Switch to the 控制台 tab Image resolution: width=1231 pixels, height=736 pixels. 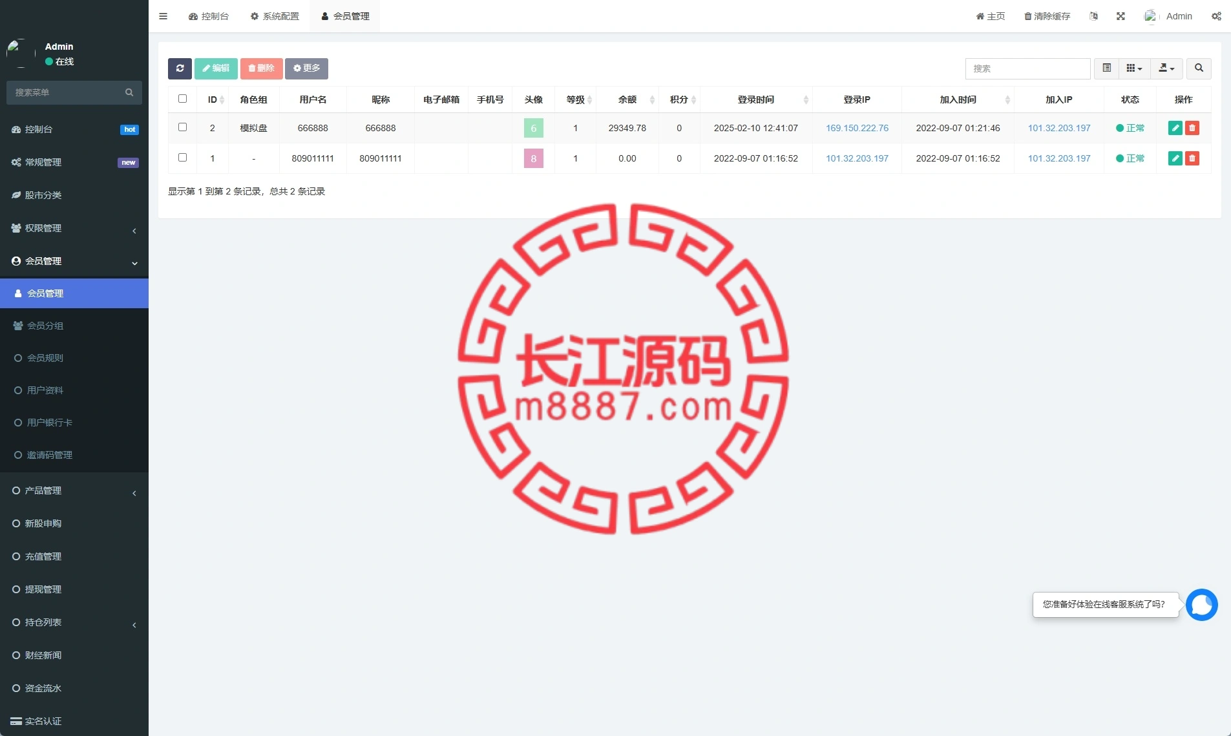pos(208,16)
